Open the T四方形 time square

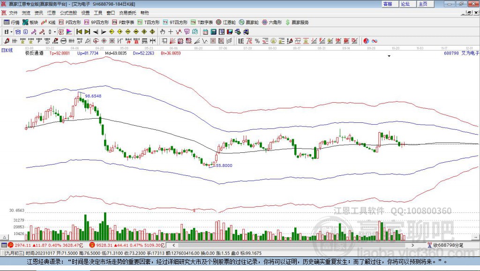point(149,23)
